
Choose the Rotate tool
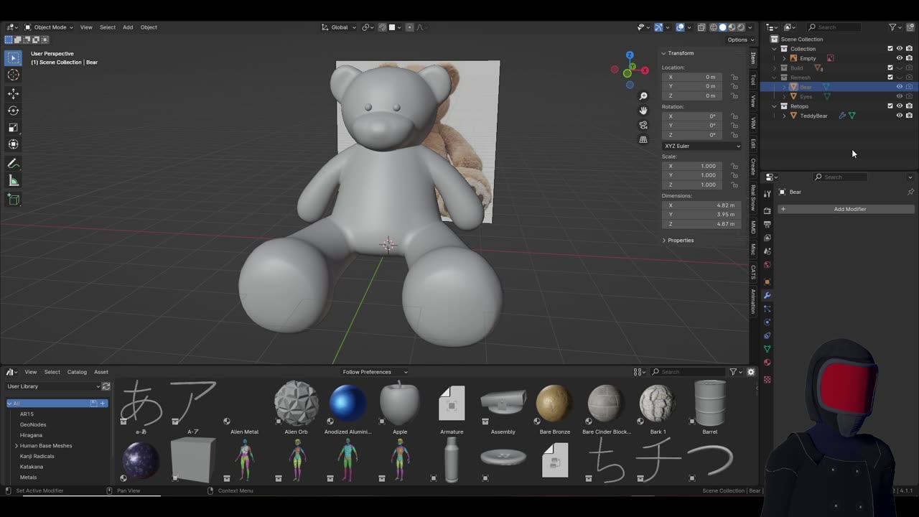coord(14,111)
